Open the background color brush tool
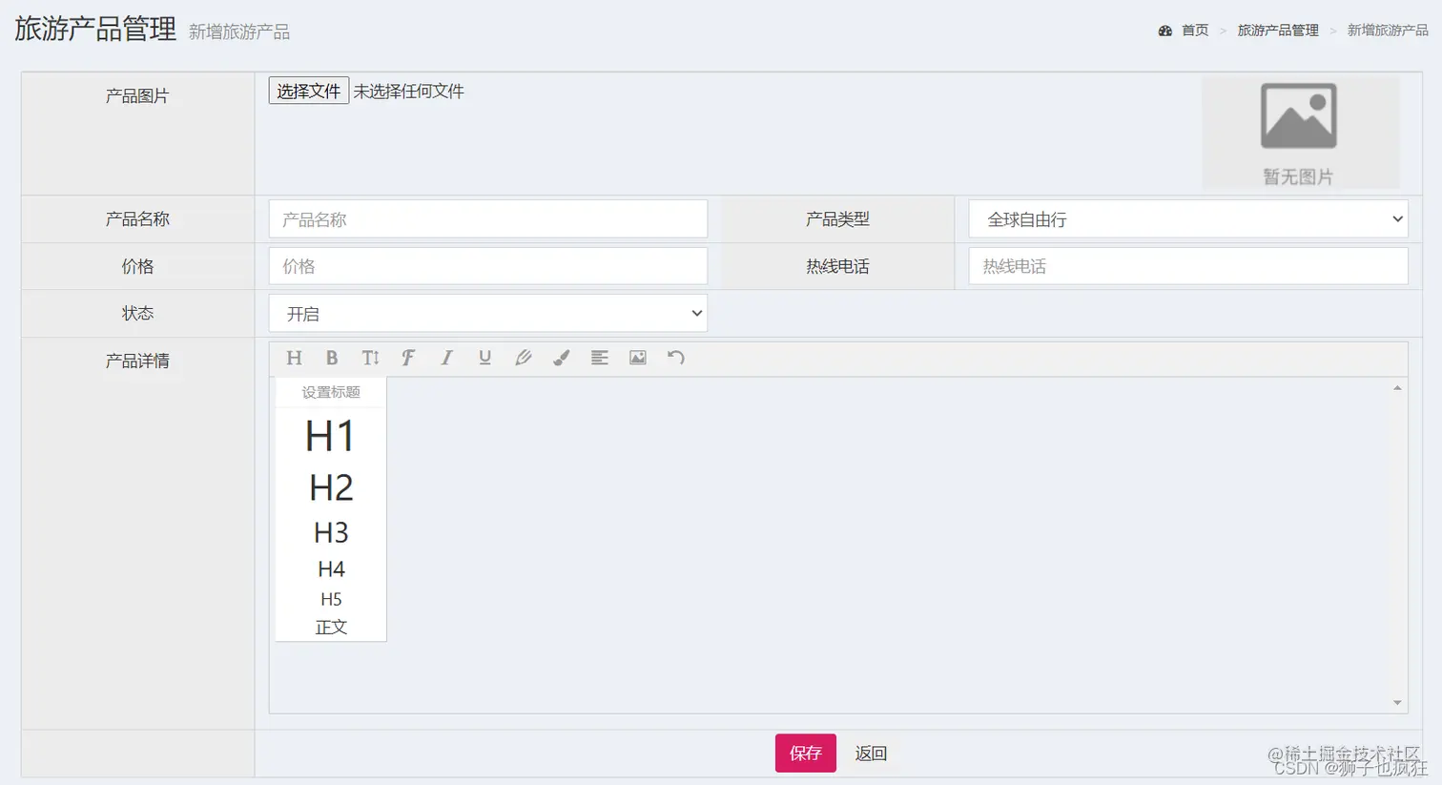1442x785 pixels. coord(561,358)
